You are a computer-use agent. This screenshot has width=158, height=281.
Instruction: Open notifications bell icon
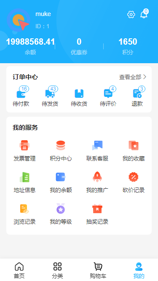tap(144, 14)
